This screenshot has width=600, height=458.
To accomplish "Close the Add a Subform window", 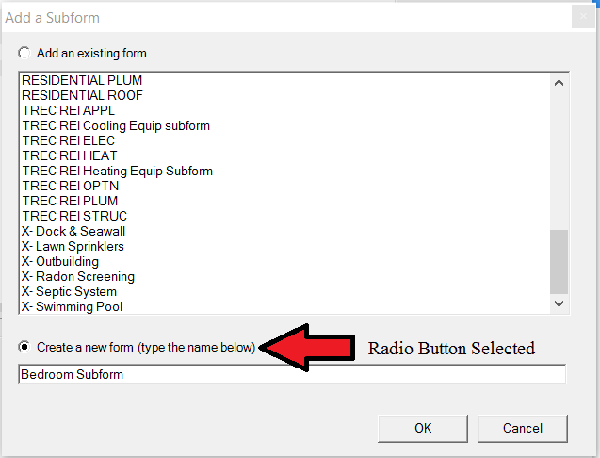I will [x=583, y=16].
